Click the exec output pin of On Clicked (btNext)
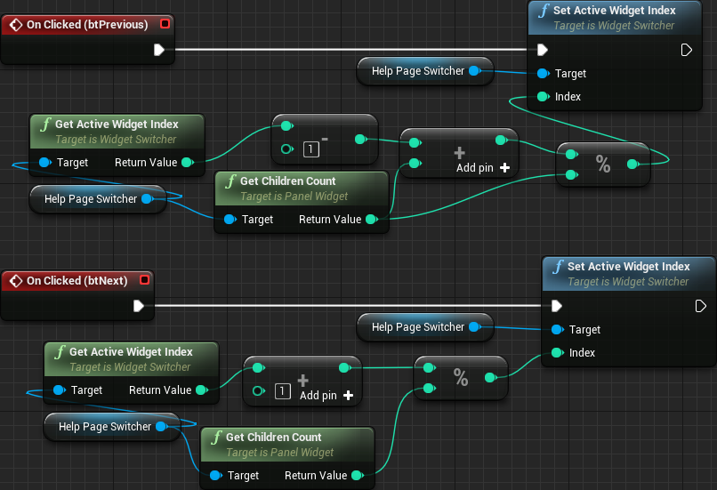Viewport: 717px width, 490px height. tap(138, 306)
